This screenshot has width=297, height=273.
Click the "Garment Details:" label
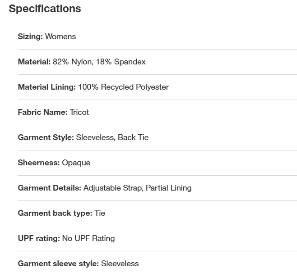(x=49, y=188)
